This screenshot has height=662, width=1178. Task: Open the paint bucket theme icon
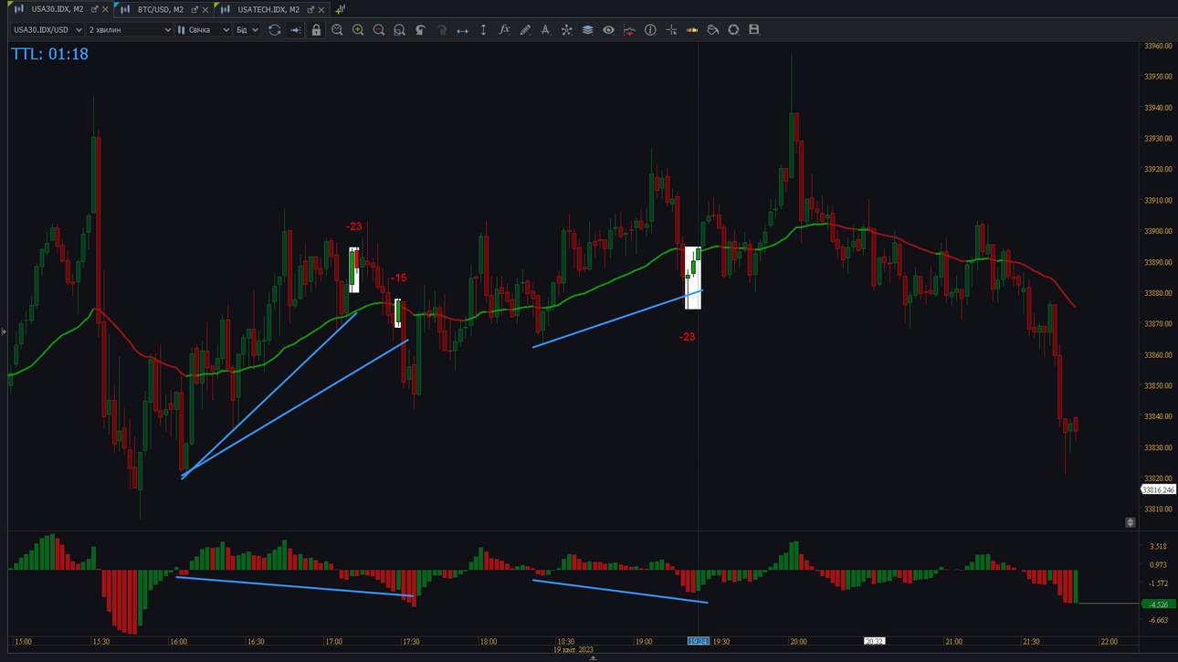(712, 30)
